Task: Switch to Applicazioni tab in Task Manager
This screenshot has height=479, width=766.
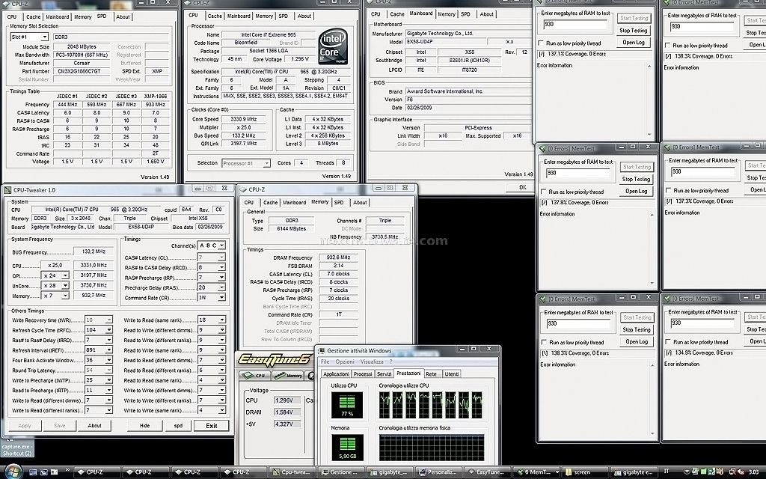Action: (x=336, y=374)
